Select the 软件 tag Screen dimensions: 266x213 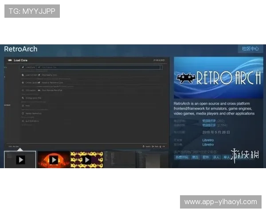(x=206, y=157)
